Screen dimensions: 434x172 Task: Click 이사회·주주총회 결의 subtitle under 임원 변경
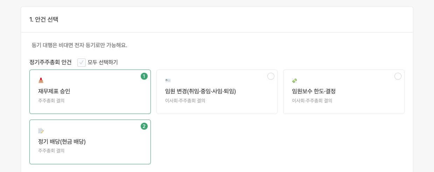coord(185,101)
